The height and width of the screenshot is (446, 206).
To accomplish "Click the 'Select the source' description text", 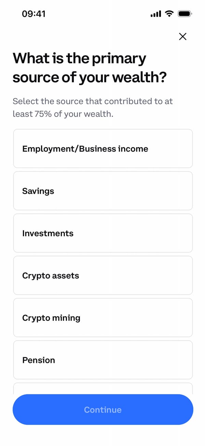I will (x=93, y=107).
